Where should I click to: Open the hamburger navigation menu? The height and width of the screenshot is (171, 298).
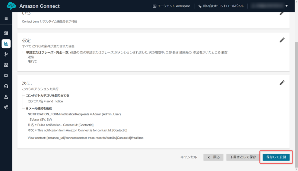[6, 18]
